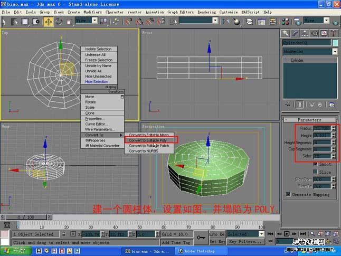Toggle 3D Snaps magnet
The image size is (341, 256).
pyautogui.click(x=128, y=22)
